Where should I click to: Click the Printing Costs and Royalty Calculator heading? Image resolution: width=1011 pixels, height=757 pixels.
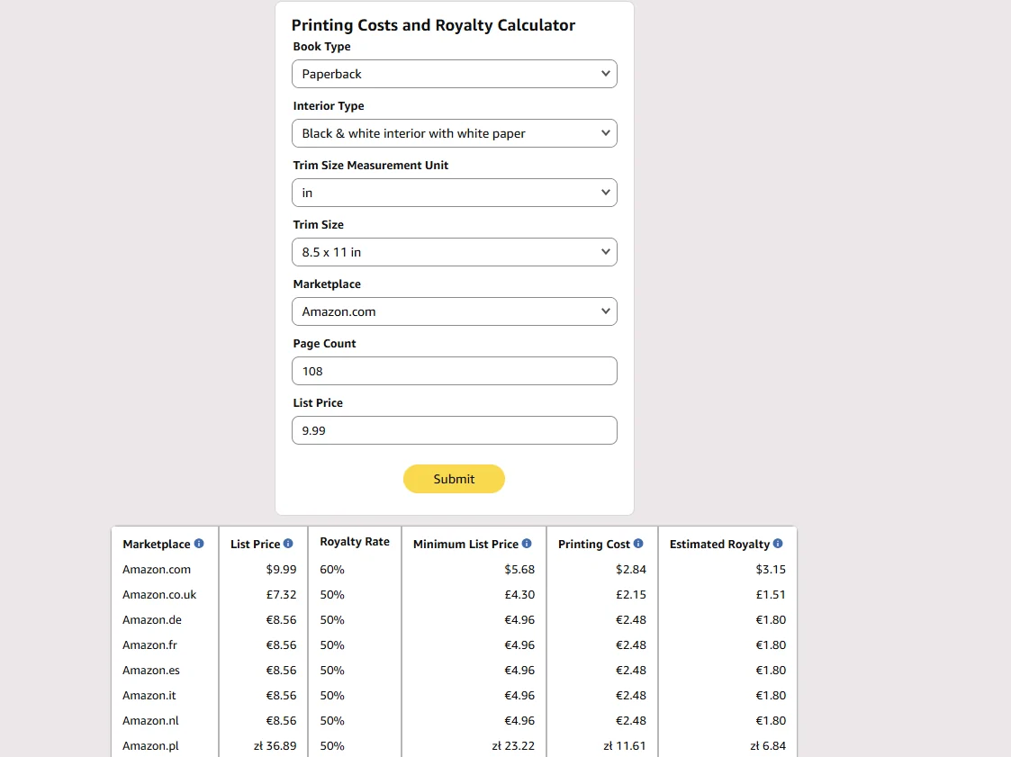tap(433, 25)
